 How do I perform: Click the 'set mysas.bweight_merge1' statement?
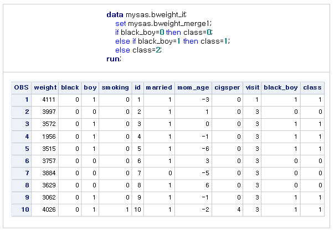click(x=164, y=24)
